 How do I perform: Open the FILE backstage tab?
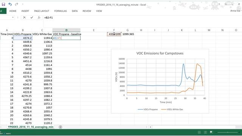click(x=3, y=11)
